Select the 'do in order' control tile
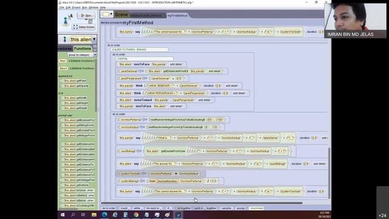 pos(109,208)
